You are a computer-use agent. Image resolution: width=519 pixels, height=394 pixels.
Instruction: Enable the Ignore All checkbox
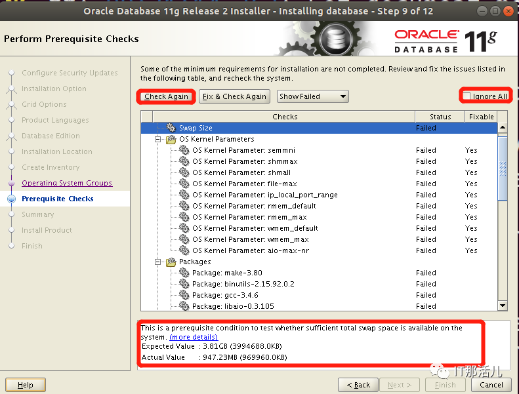tap(467, 96)
